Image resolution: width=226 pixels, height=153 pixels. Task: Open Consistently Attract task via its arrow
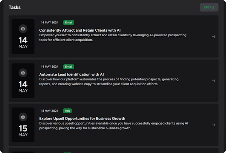pyautogui.click(x=214, y=37)
